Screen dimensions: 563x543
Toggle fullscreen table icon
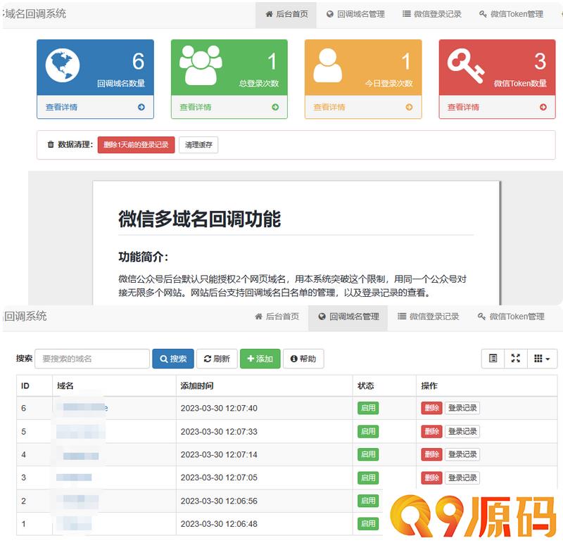[516, 358]
